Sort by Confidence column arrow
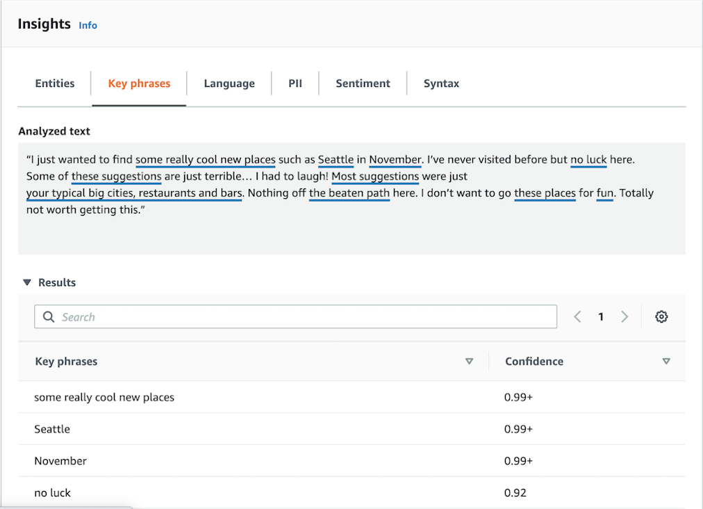The width and height of the screenshot is (703, 509). (x=666, y=362)
